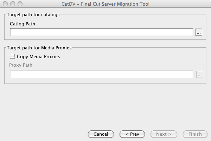Minimize the Migration Tool window
This screenshot has width=211, height=141.
pos(13,4)
